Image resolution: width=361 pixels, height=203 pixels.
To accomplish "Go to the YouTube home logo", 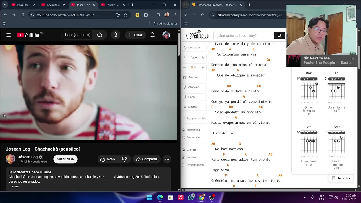I will click(x=28, y=35).
